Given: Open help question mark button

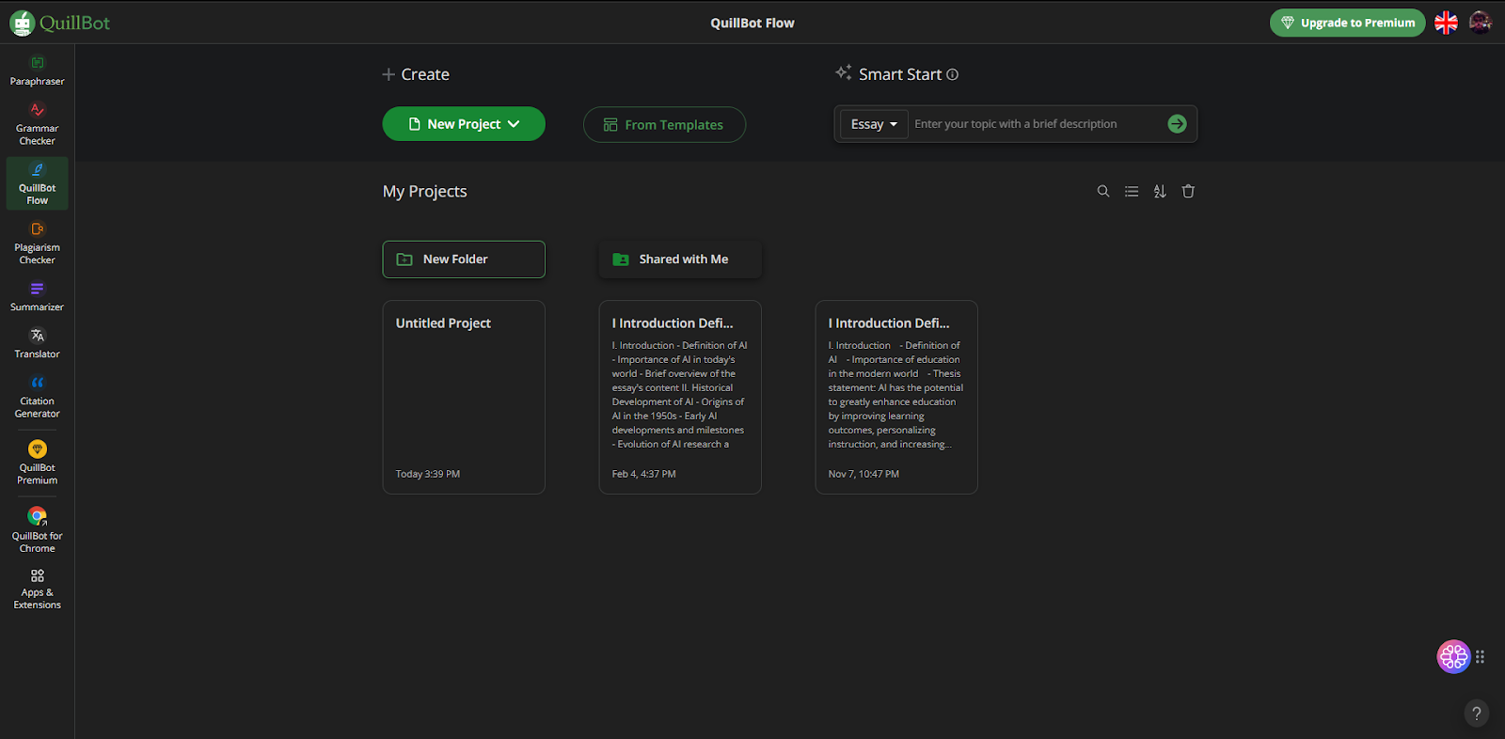Looking at the screenshot, I should (1477, 714).
